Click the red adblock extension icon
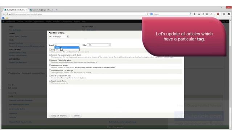The width and height of the screenshot is (232, 130). click(218, 14)
